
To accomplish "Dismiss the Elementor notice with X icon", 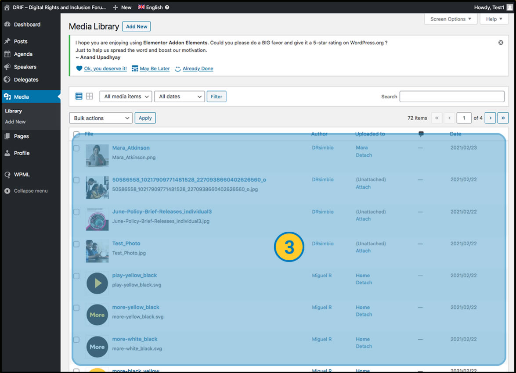I will [501, 43].
